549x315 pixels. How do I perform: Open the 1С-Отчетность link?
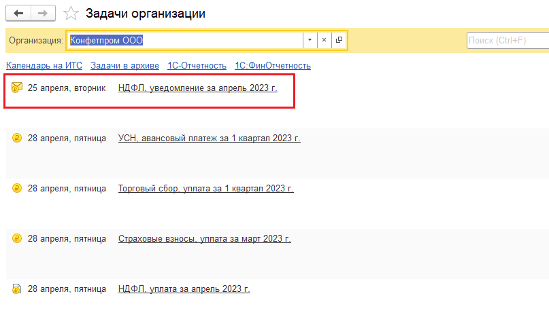point(197,66)
